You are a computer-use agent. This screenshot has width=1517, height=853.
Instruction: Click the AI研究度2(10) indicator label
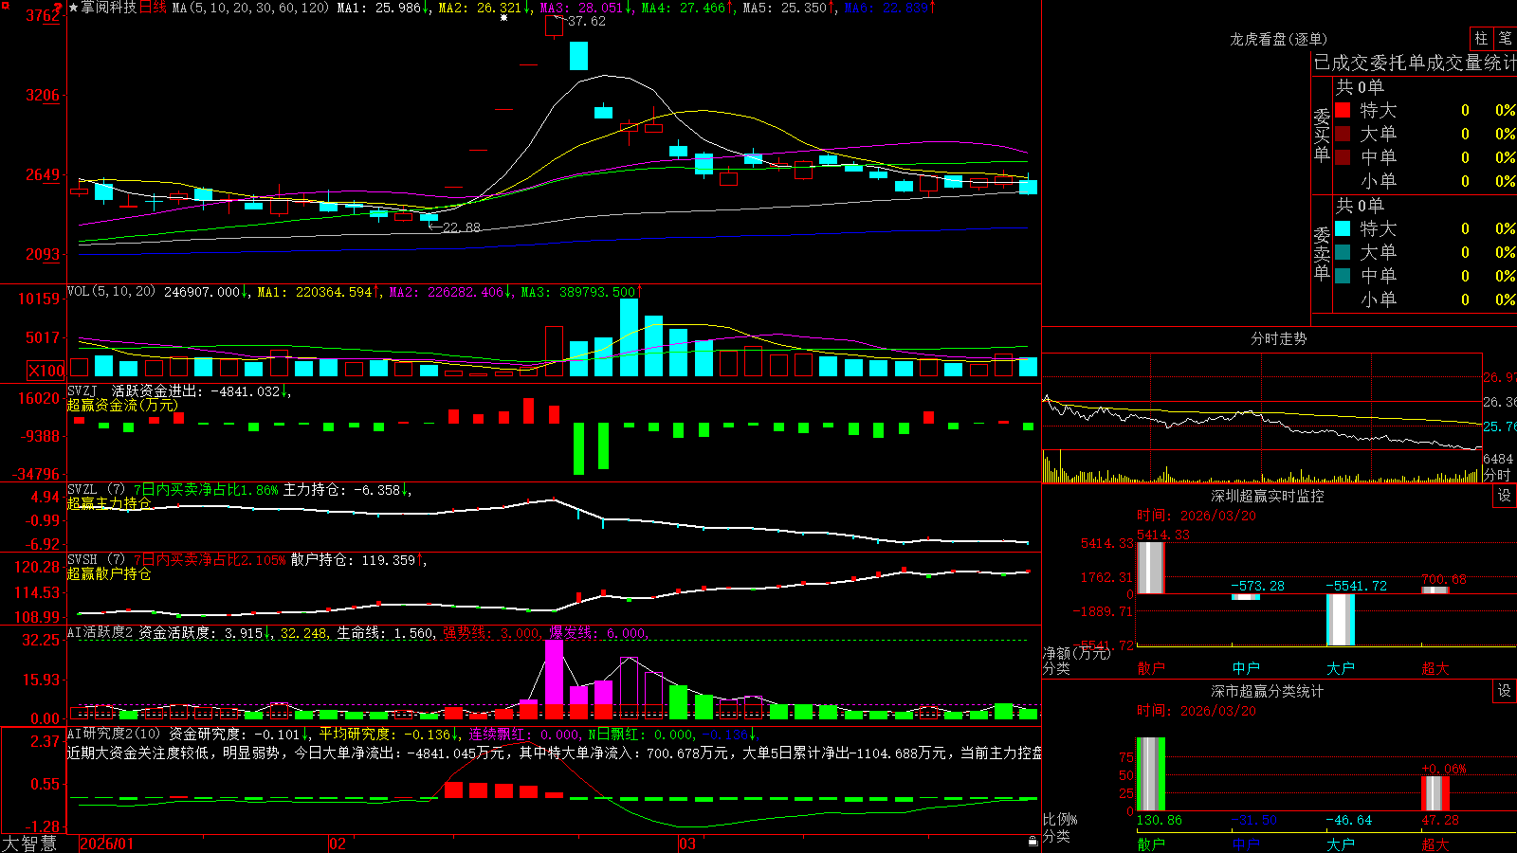point(114,735)
